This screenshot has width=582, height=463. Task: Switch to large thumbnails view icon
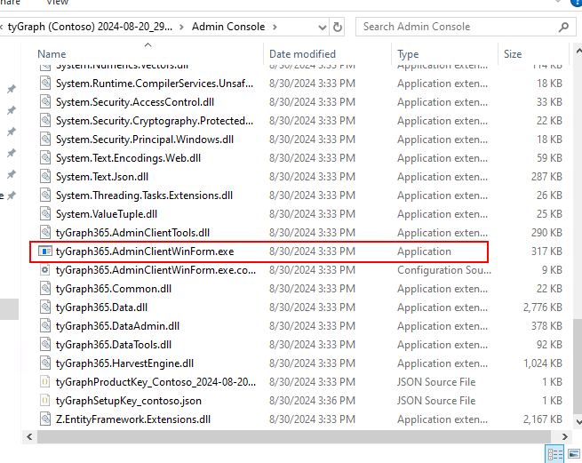pos(574,454)
